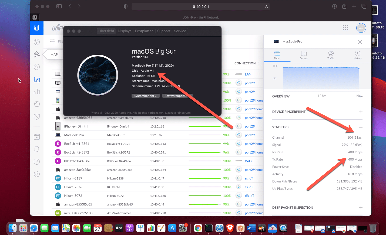This screenshot has width=386, height=235.
Task: Open the insights circle icon in sidebar
Action: pyautogui.click(x=37, y=104)
